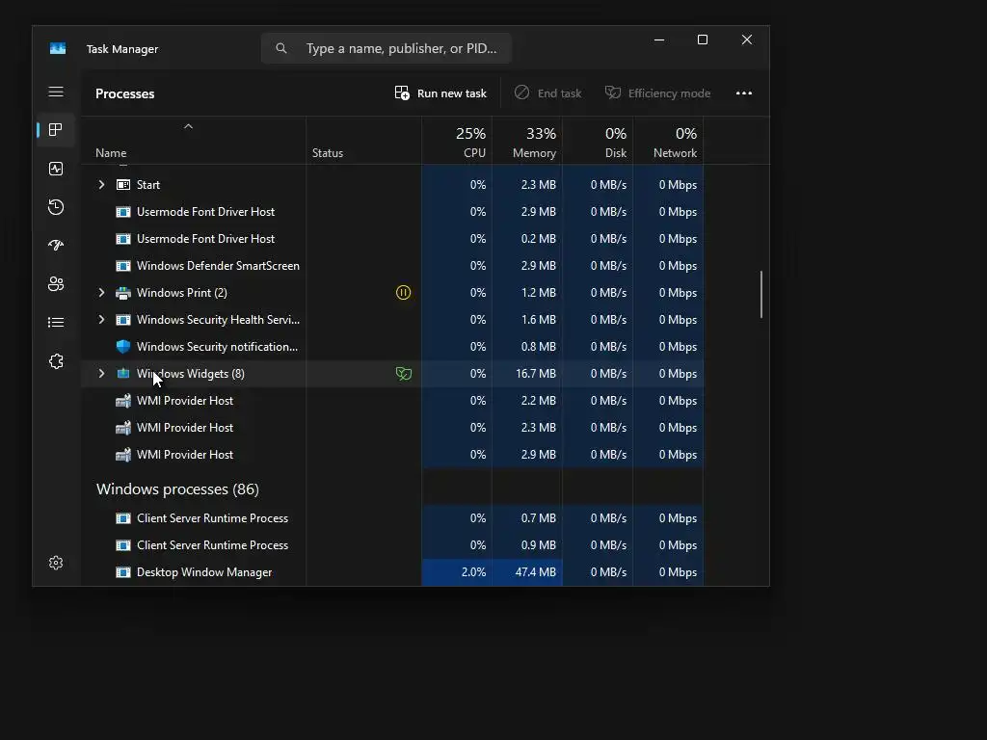Viewport: 987px width, 740px height.
Task: Open the Services page in sidebar
Action: click(x=56, y=361)
